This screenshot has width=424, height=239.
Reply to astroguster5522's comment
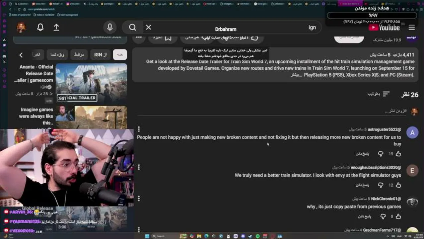tap(362, 154)
